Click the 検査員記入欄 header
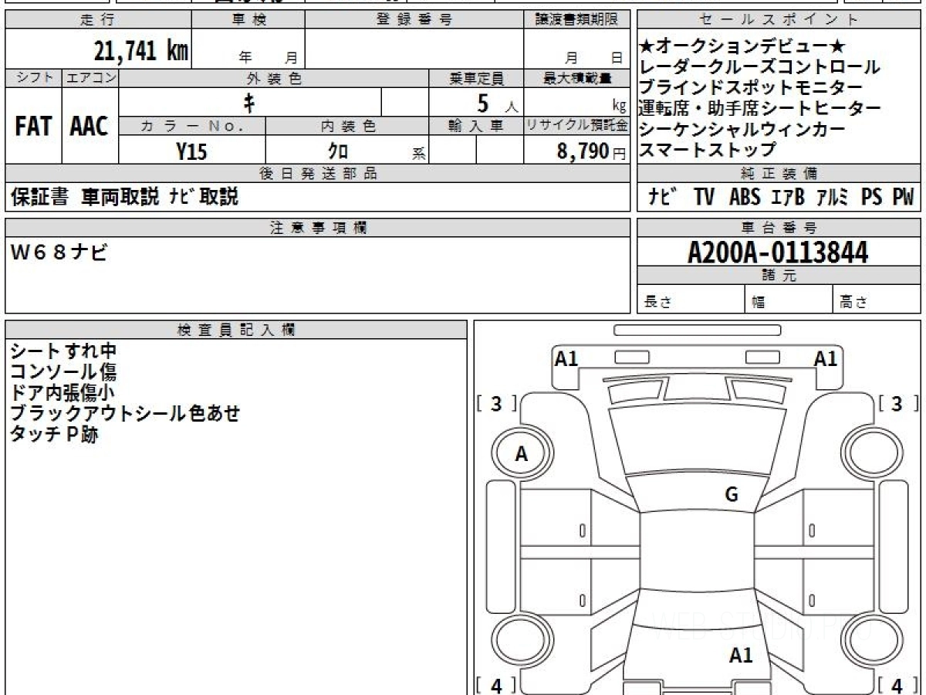926x695 pixels. [236, 330]
